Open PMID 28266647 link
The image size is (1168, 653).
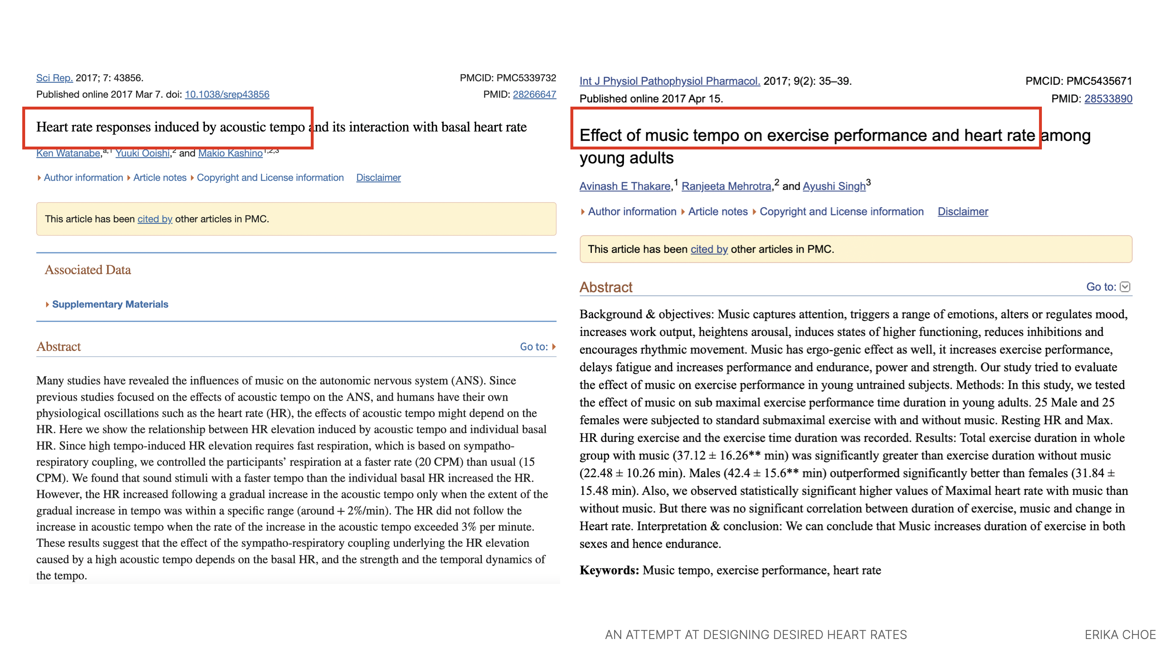click(x=534, y=94)
